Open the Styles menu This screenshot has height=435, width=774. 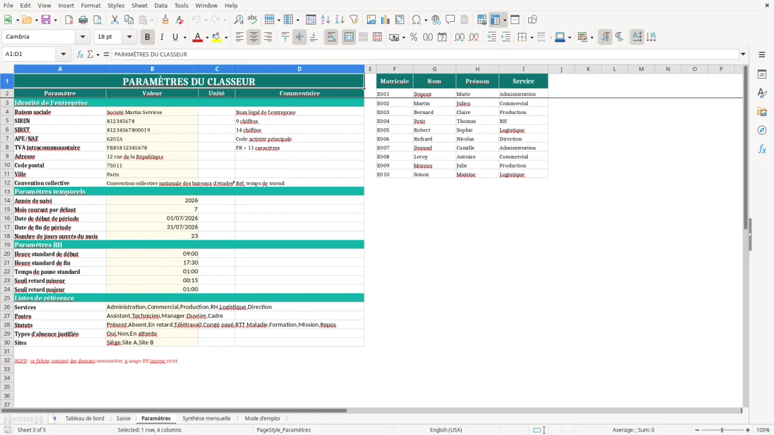tap(116, 5)
